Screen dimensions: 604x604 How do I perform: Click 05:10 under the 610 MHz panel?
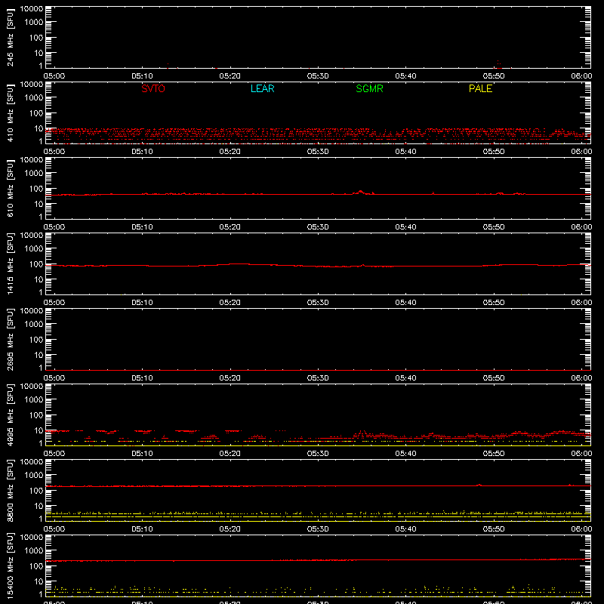coord(142,227)
